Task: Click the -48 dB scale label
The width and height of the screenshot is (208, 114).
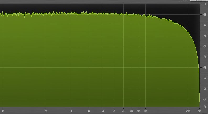Action: tap(204, 36)
